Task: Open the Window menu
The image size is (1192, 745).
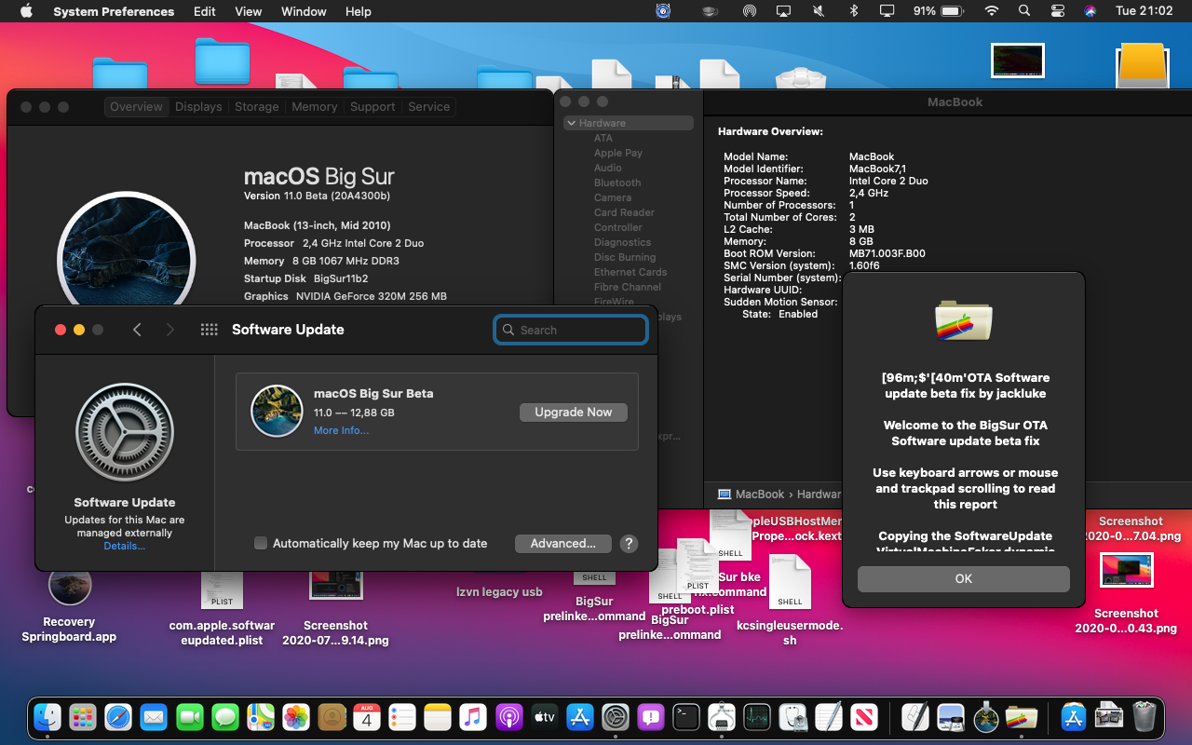Action: click(x=304, y=11)
